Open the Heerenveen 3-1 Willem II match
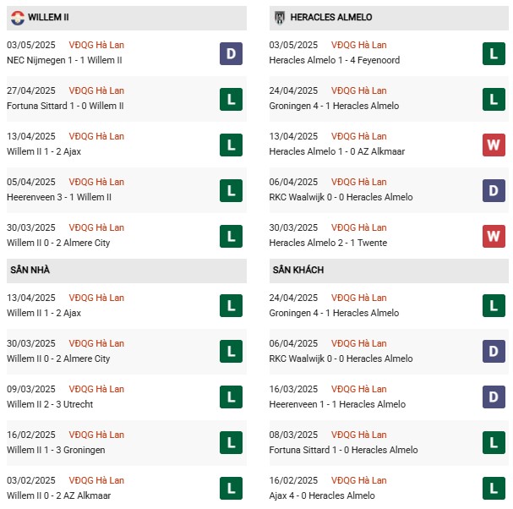The height and width of the screenshot is (509, 513). click(x=59, y=197)
